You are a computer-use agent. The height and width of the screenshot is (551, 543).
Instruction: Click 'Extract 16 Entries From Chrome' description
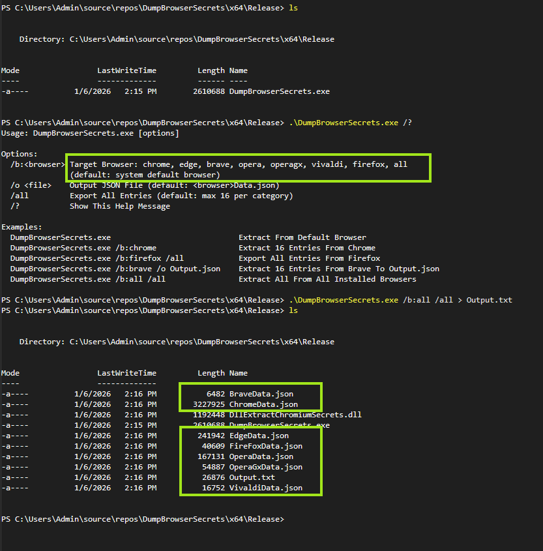[x=307, y=248]
